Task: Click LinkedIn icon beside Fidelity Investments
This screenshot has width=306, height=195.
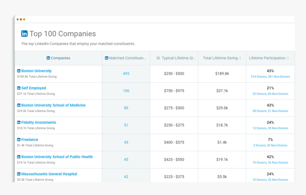Action: (19, 122)
